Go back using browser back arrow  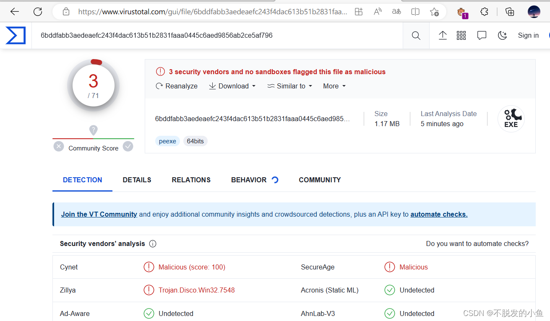click(x=15, y=12)
